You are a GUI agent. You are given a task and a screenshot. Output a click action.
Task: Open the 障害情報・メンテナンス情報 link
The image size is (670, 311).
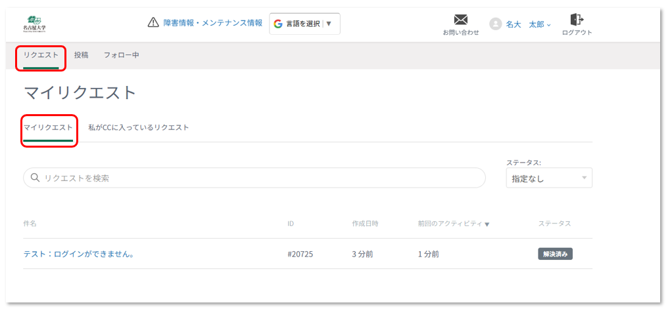tap(213, 23)
